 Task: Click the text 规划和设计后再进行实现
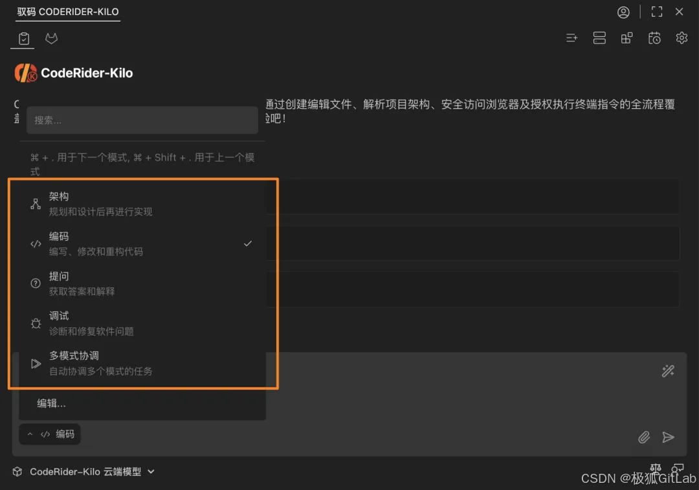click(101, 212)
